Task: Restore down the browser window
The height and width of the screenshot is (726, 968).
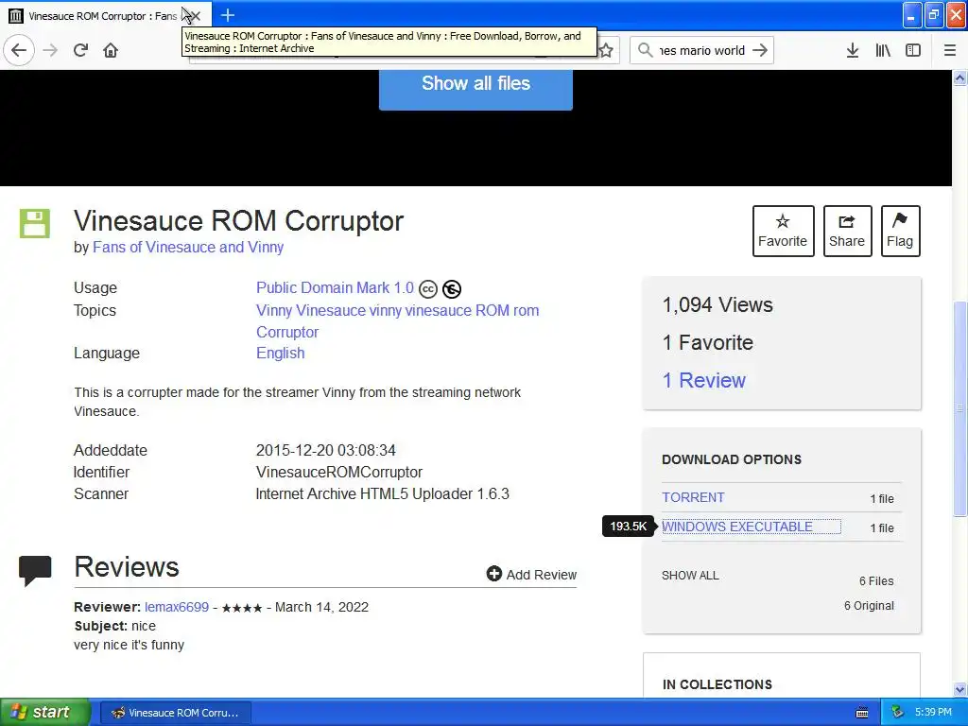Action: coord(934,15)
